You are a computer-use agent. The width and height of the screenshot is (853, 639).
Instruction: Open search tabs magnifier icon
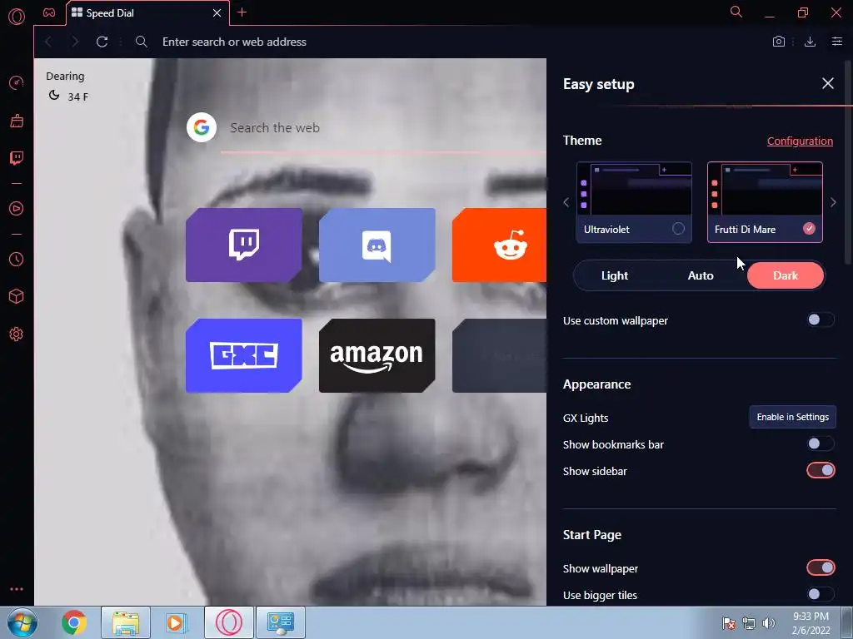736,12
